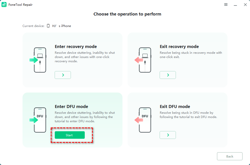Select the Enter DFU mode title
The image size is (250, 165).
coord(71,106)
